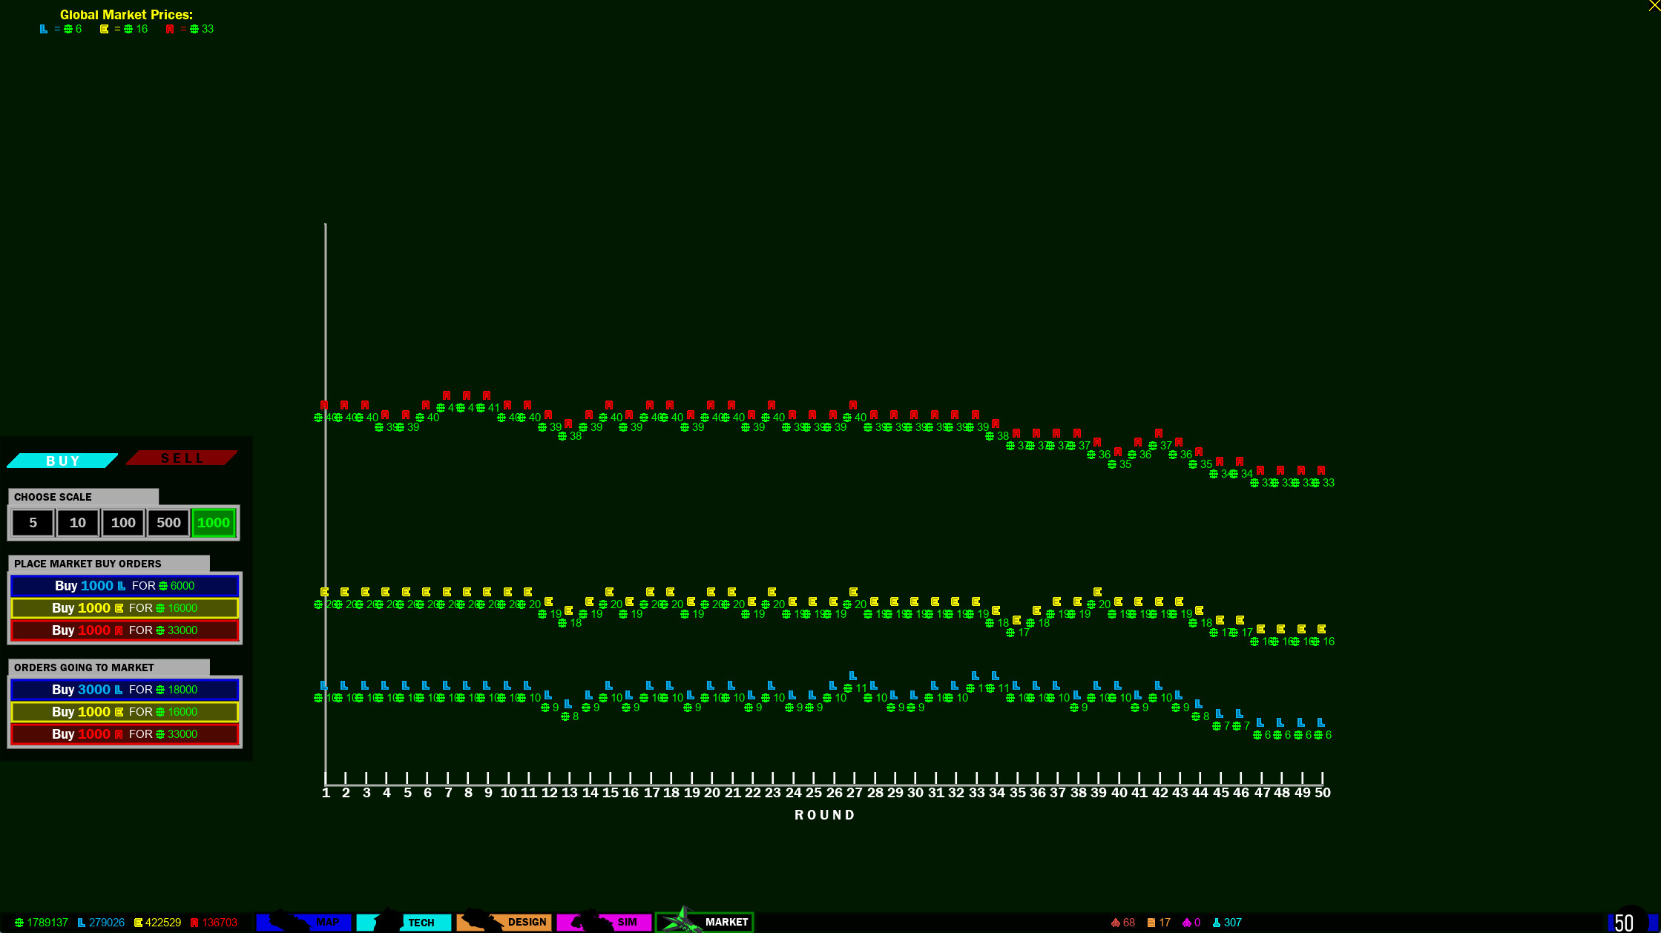Place the Buy 1000 for 33000 red order
The image size is (1661, 933).
click(x=125, y=630)
